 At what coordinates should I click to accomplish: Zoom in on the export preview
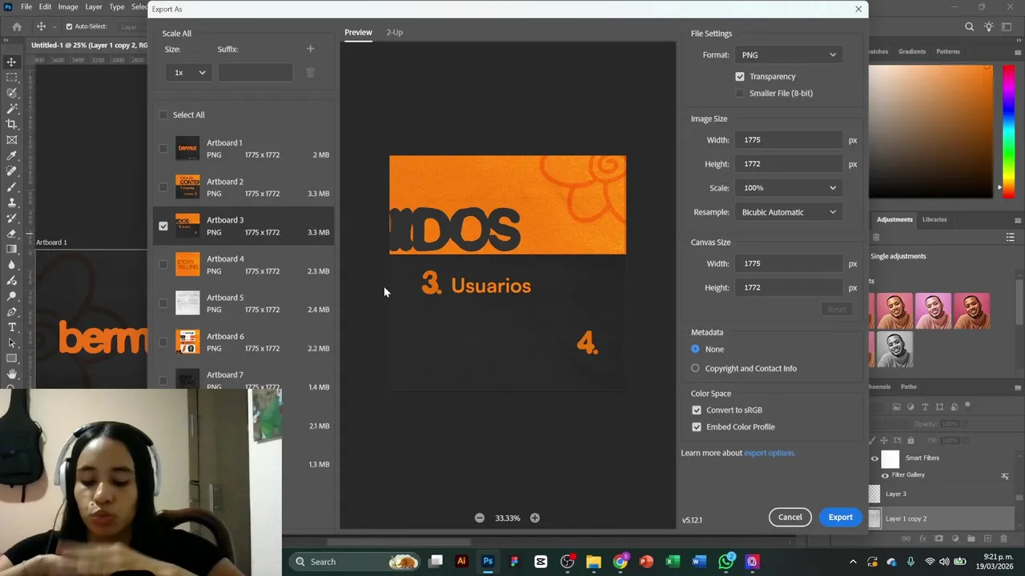[535, 518]
